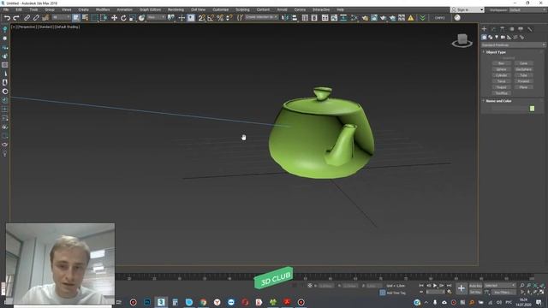This screenshot has width=548, height=308.
Task: Click the Redo arrow in main toolbar
Action: click(x=16, y=18)
